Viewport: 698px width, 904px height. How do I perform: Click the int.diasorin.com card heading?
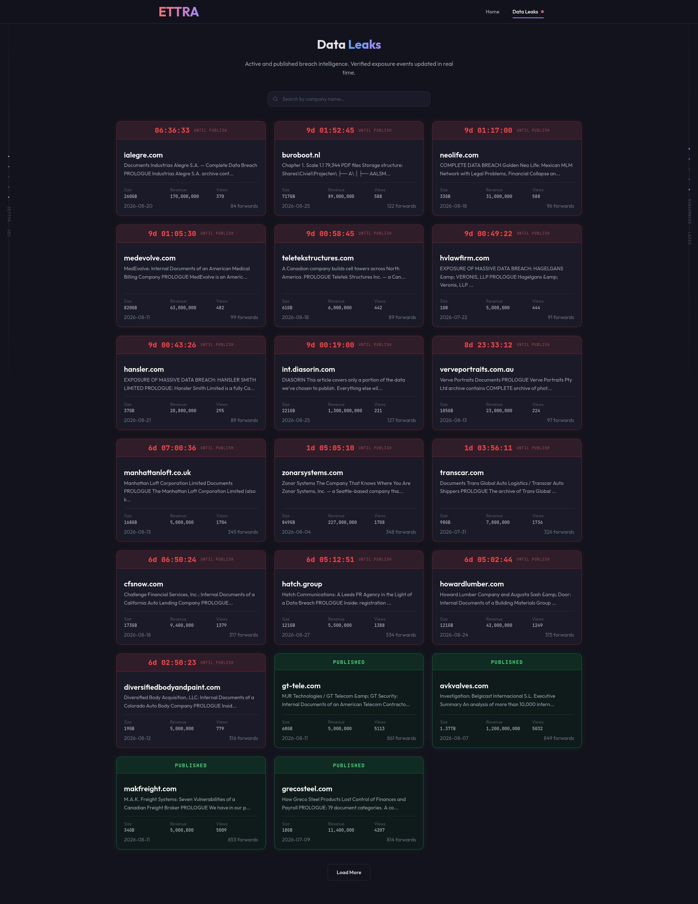point(308,369)
